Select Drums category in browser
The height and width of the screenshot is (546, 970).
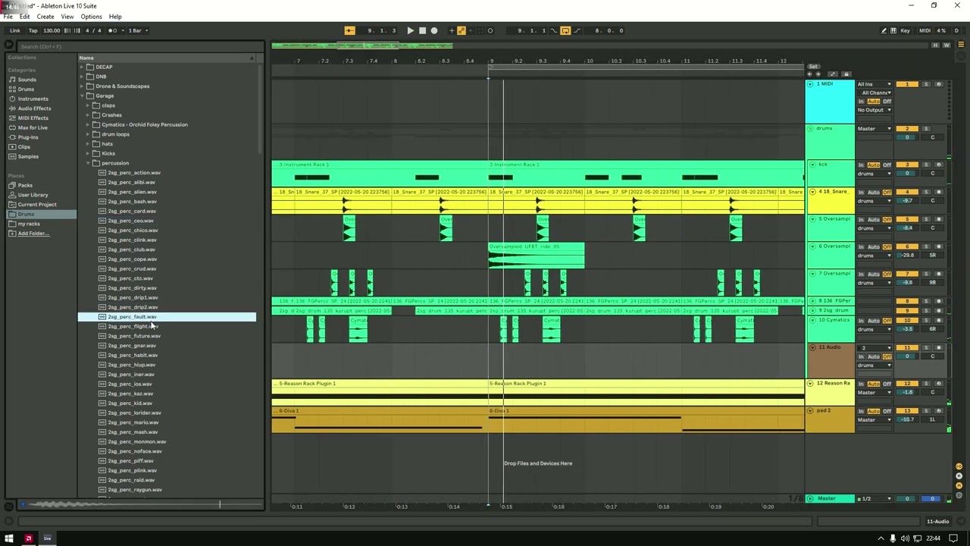pyautogui.click(x=26, y=89)
